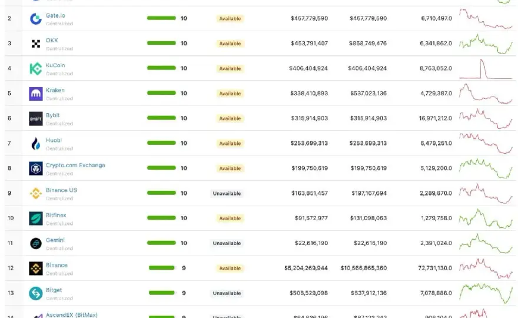Image resolution: width=518 pixels, height=318 pixels.
Task: Open the Bitfinex exchange link
Action: click(56, 215)
